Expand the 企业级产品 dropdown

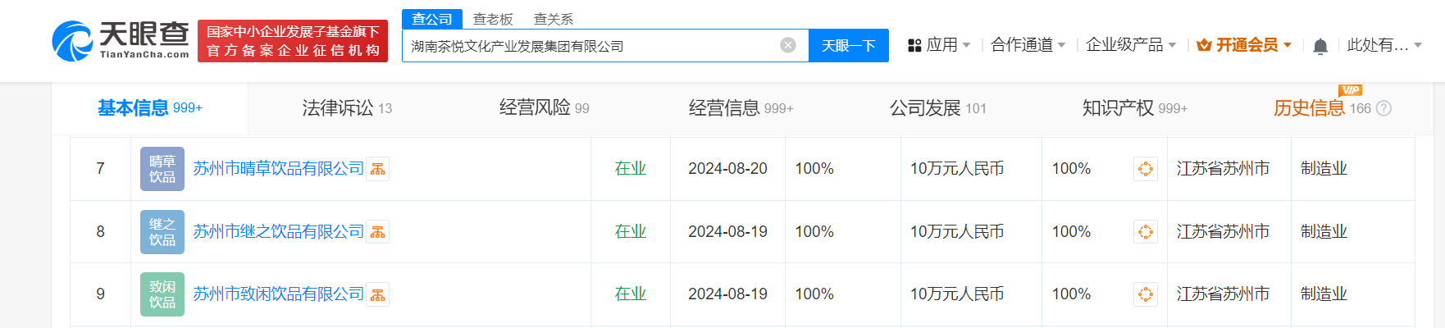tap(1131, 45)
